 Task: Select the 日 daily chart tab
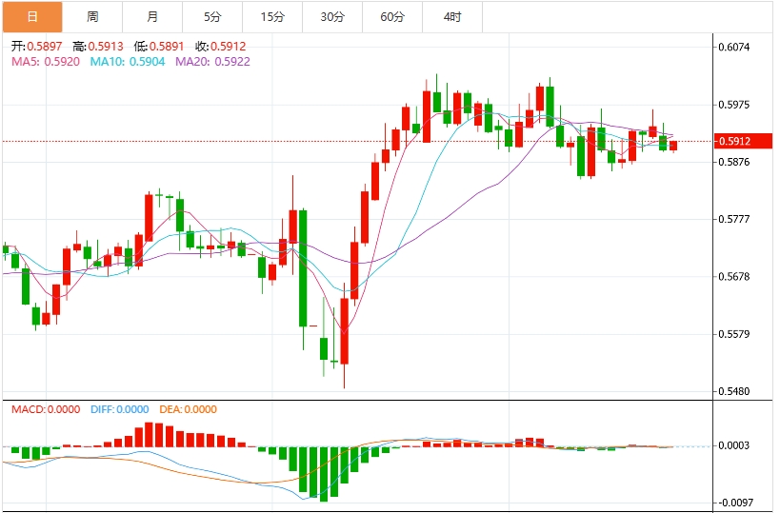(x=32, y=17)
